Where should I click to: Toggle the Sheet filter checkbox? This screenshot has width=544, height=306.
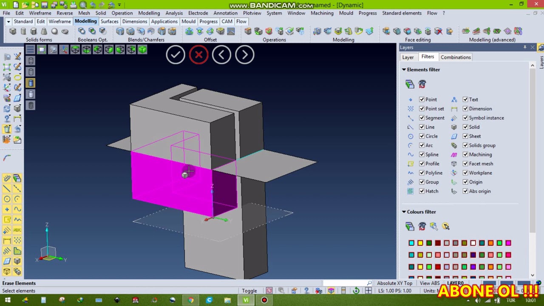click(465, 136)
